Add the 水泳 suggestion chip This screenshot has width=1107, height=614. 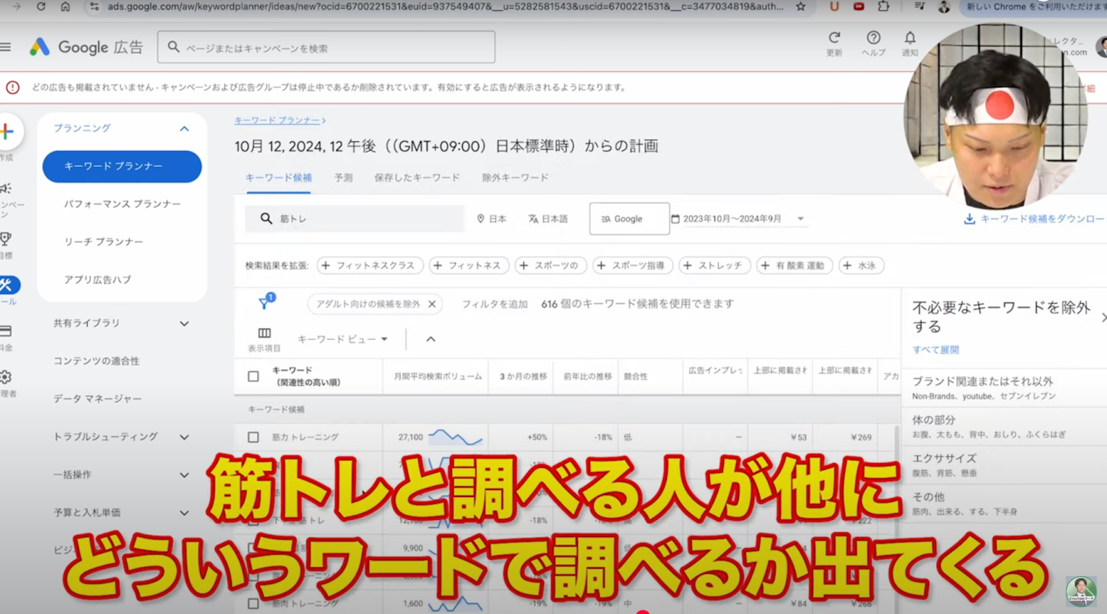861,265
